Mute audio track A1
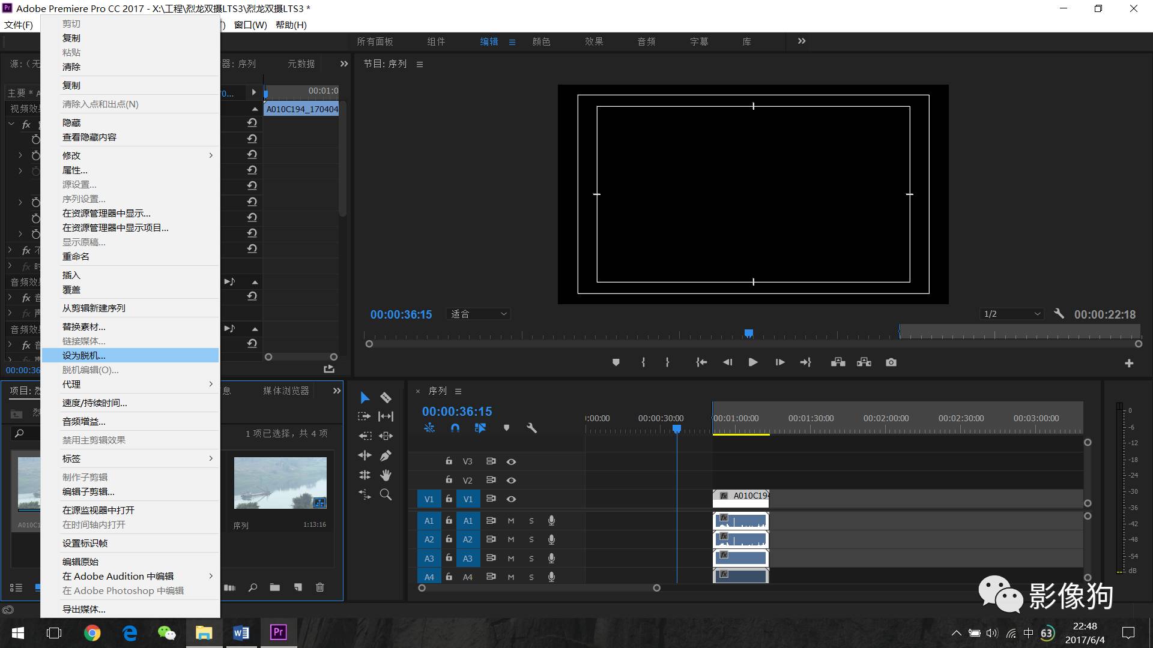1153x648 pixels. [x=511, y=521]
